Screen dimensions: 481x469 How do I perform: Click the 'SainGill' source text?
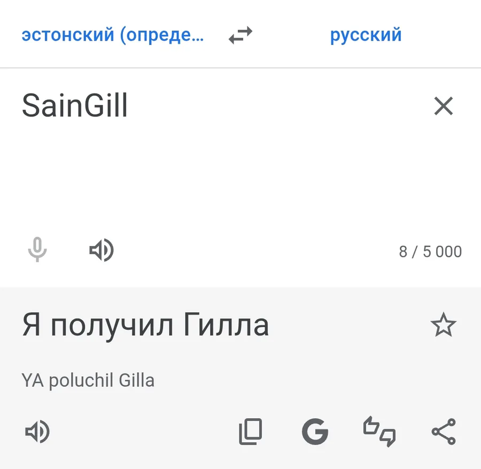click(x=75, y=106)
